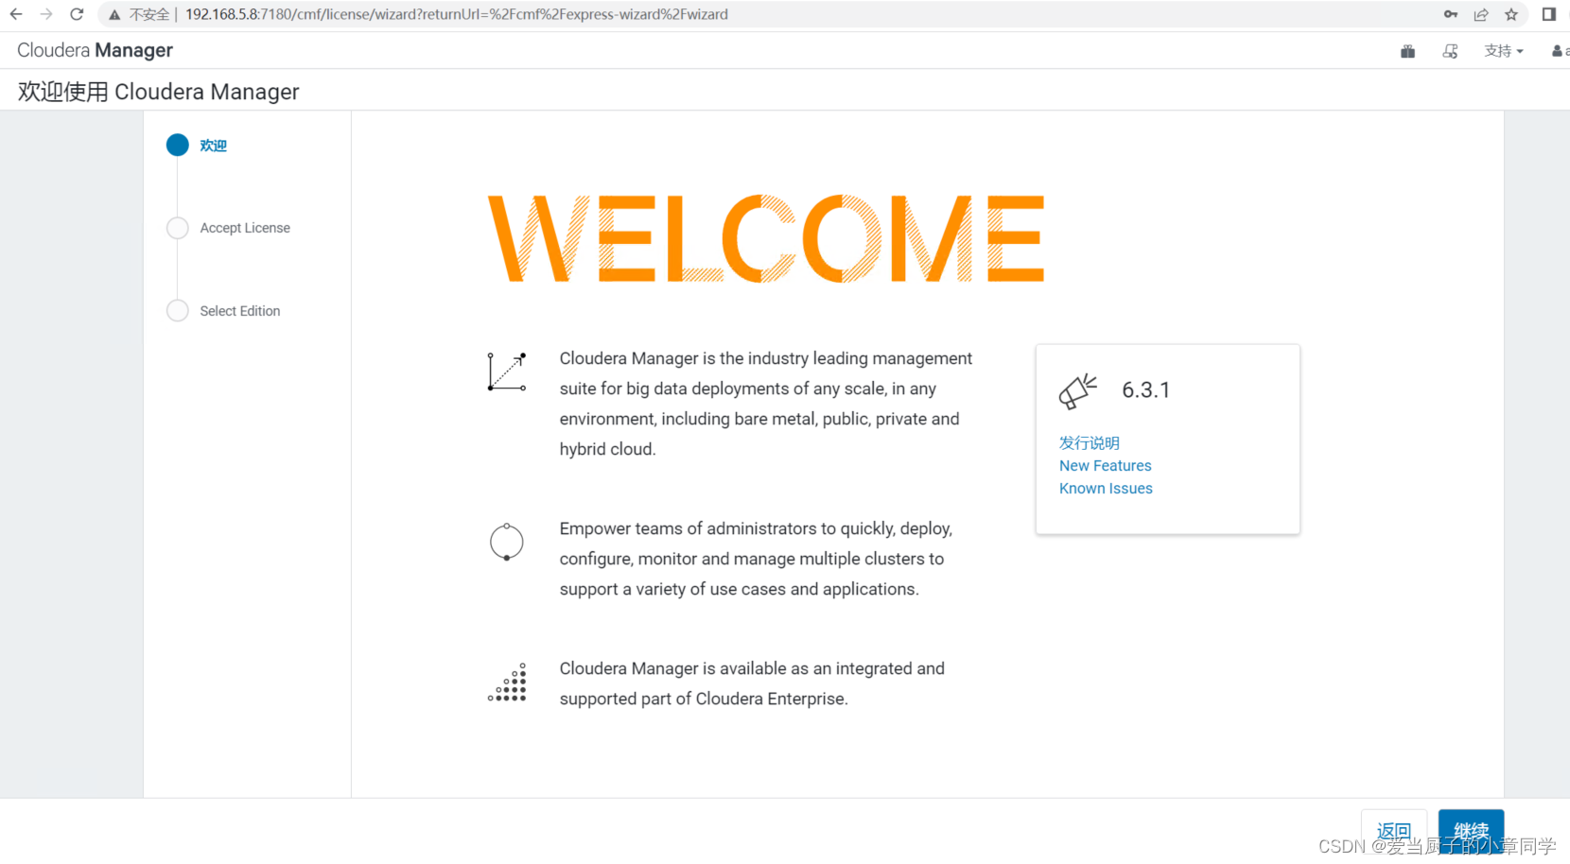Select the 欢迎 wizard step
This screenshot has height=864, width=1570.
(x=213, y=146)
